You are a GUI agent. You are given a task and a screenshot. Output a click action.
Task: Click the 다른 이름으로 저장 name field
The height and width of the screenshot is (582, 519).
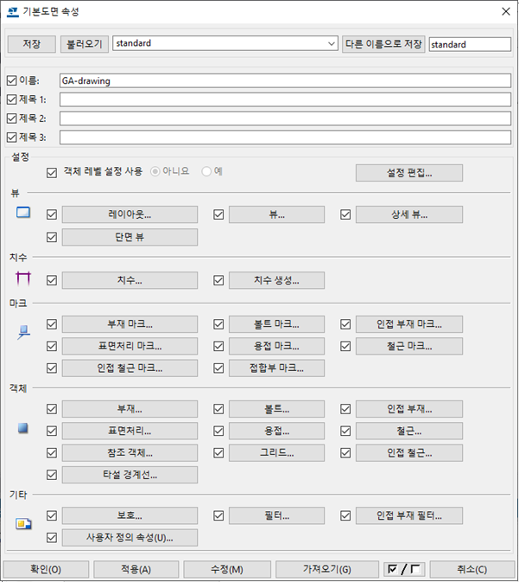click(x=470, y=44)
